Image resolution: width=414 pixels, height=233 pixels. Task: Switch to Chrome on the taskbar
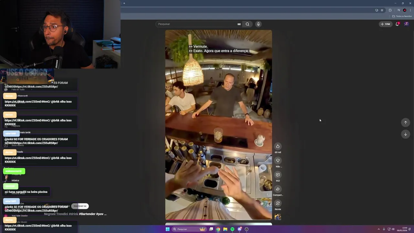[218, 229]
